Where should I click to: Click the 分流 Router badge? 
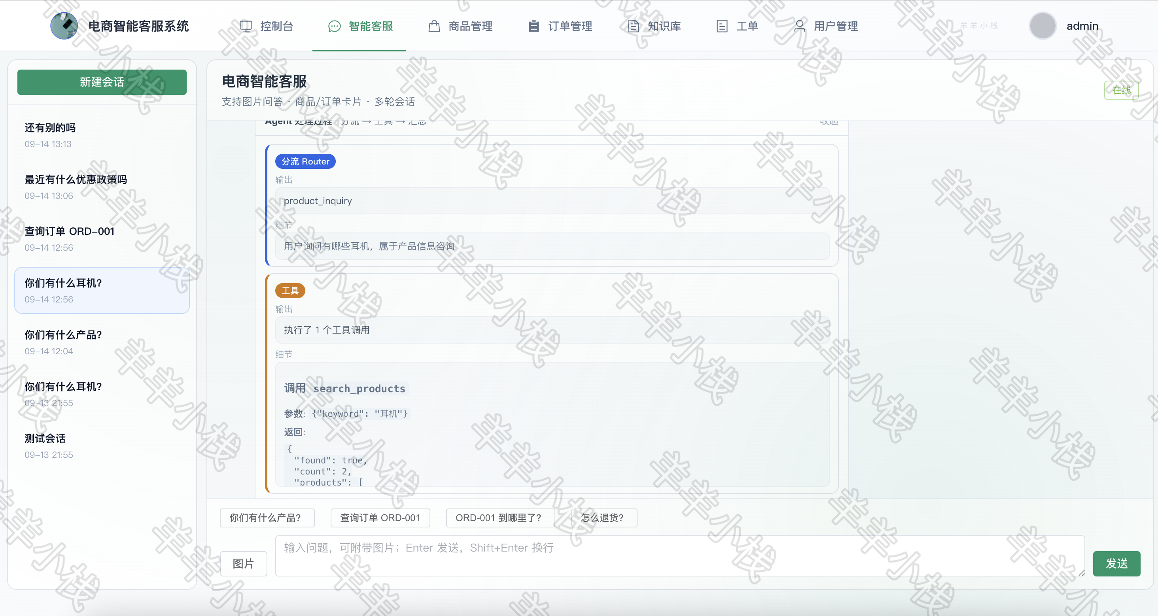305,161
